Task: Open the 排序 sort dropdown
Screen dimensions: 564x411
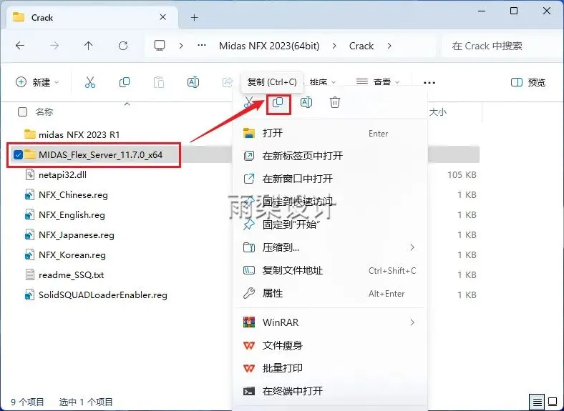Action: [x=323, y=82]
